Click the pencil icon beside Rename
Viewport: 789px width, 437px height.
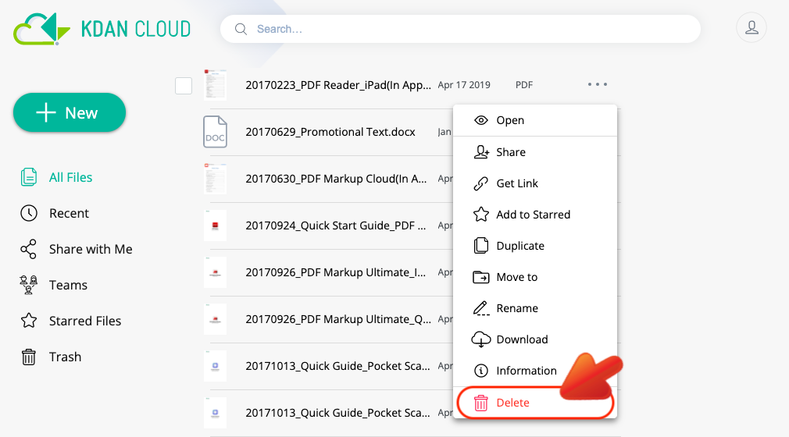pos(481,308)
